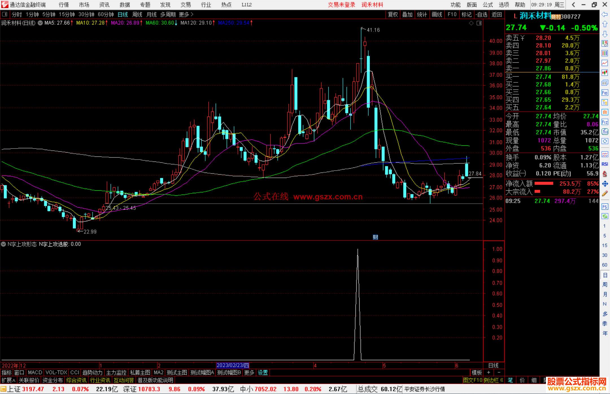
Task: Toggle N字上攻形态 indicator circle button
Action: point(4,244)
